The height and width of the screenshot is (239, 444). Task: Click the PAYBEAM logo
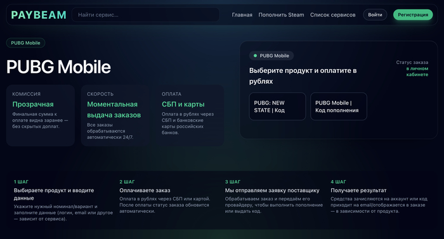click(x=39, y=15)
